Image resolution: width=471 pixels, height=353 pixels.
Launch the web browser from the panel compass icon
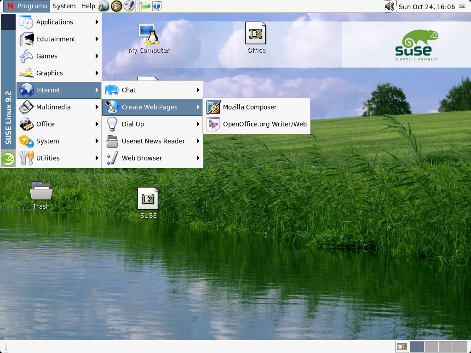click(104, 6)
